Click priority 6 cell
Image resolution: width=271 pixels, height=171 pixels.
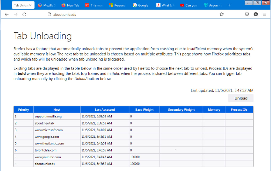pos(24,150)
